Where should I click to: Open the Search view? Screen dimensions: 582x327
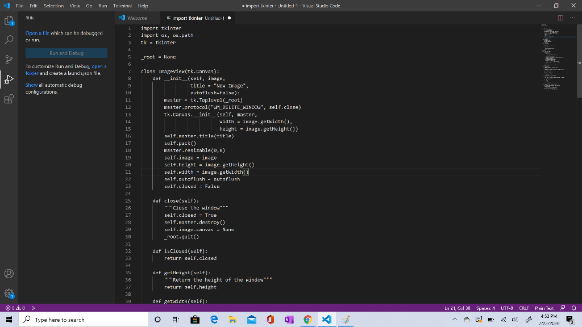click(9, 40)
